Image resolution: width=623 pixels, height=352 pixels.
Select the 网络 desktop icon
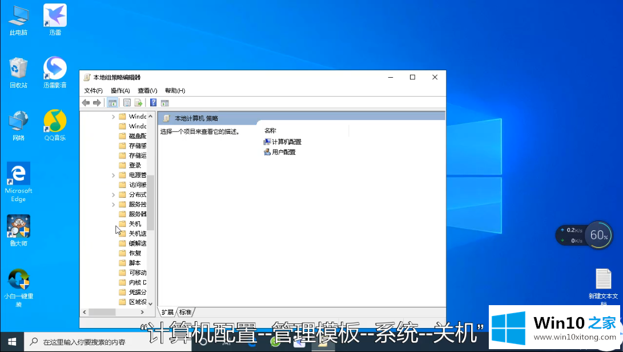[x=18, y=126]
